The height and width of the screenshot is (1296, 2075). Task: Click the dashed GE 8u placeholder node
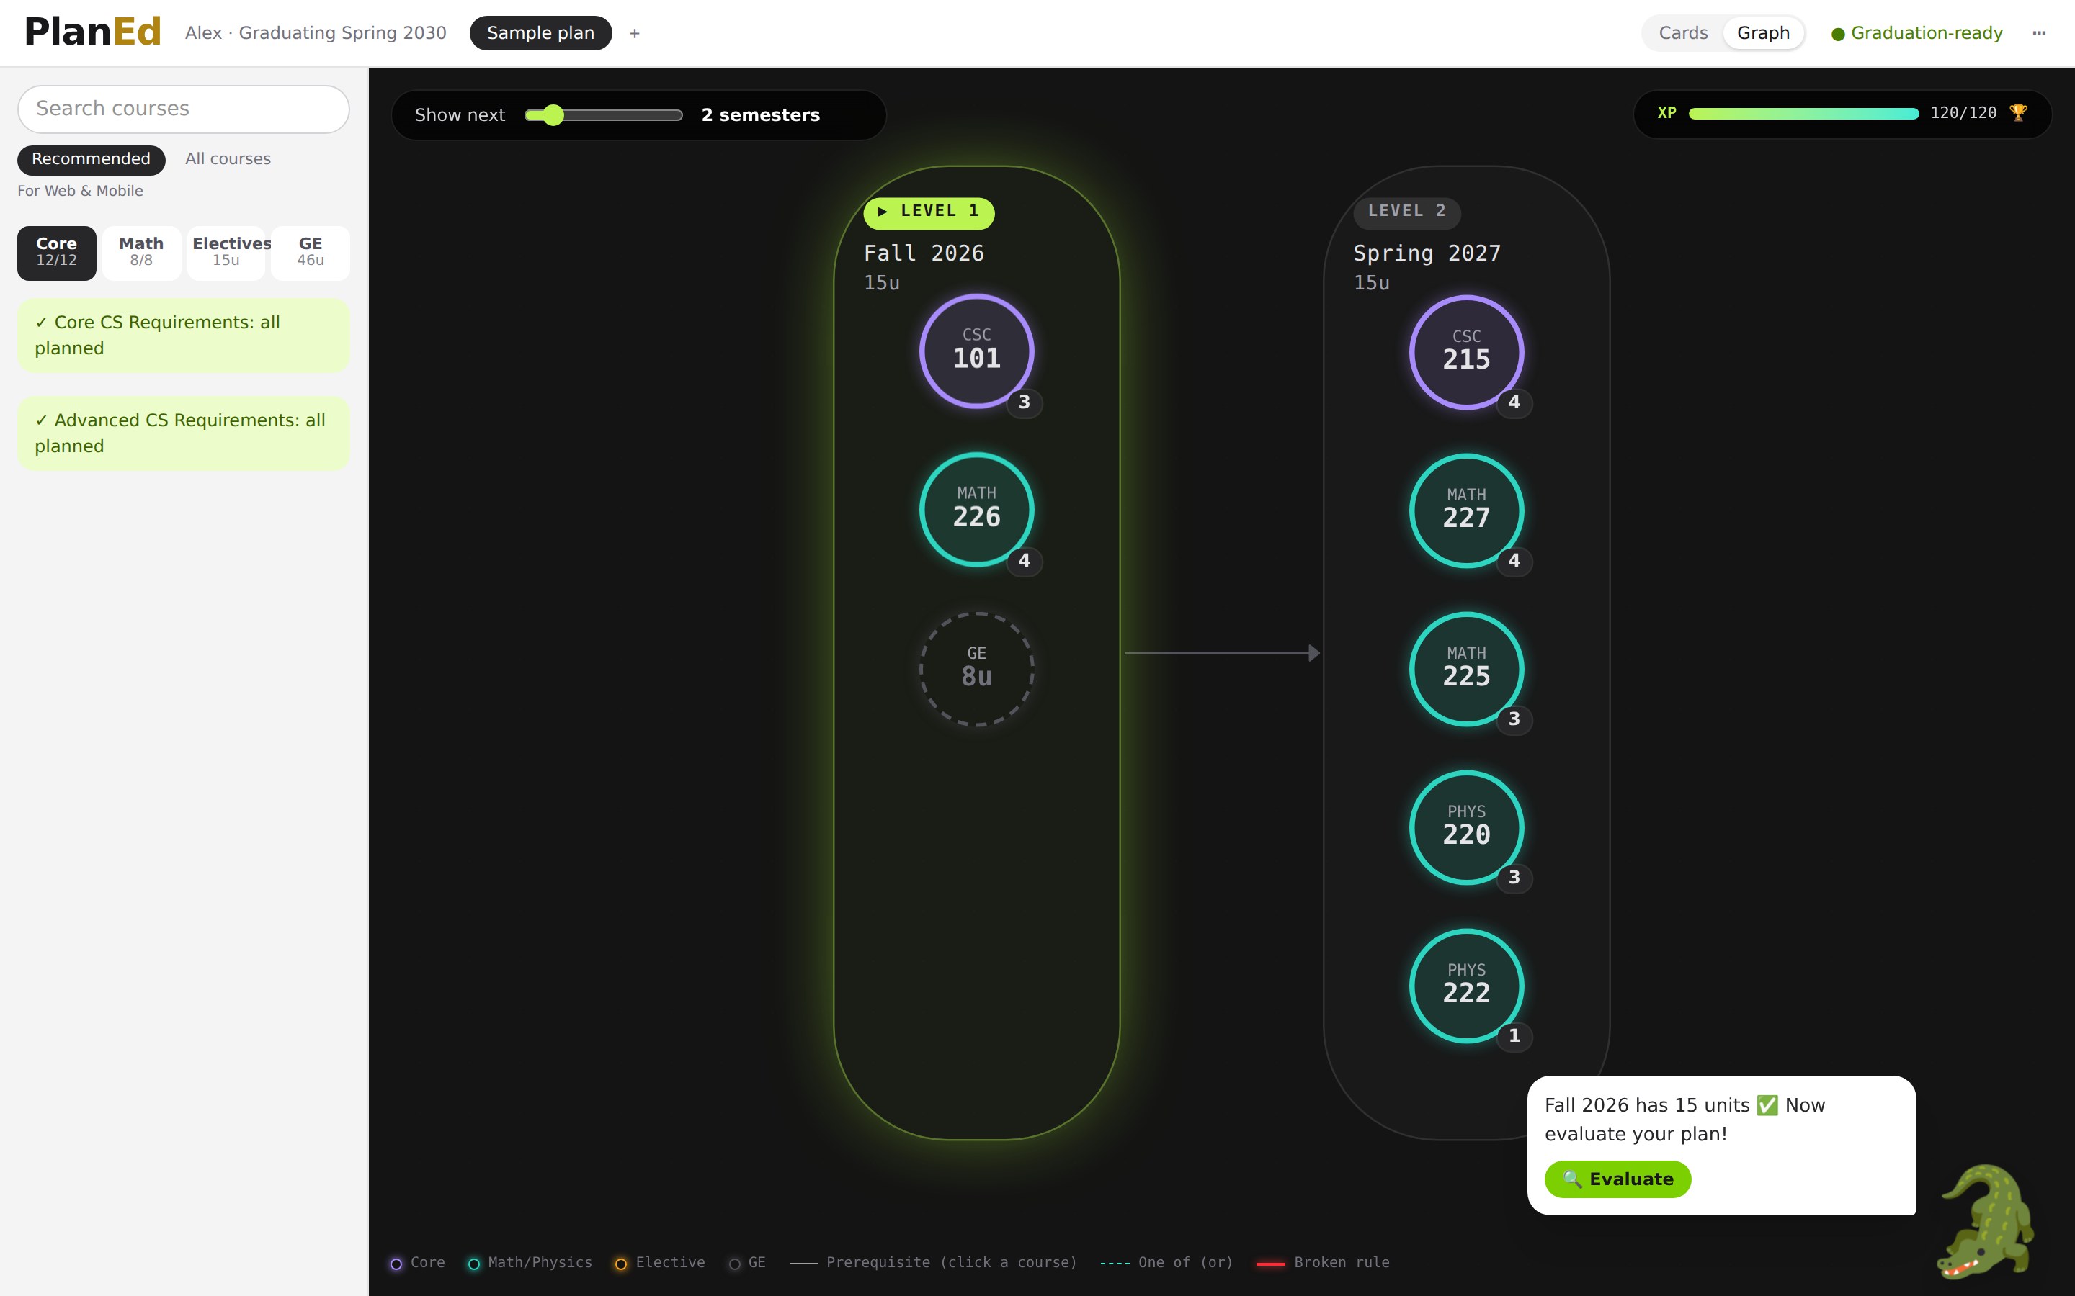click(977, 669)
